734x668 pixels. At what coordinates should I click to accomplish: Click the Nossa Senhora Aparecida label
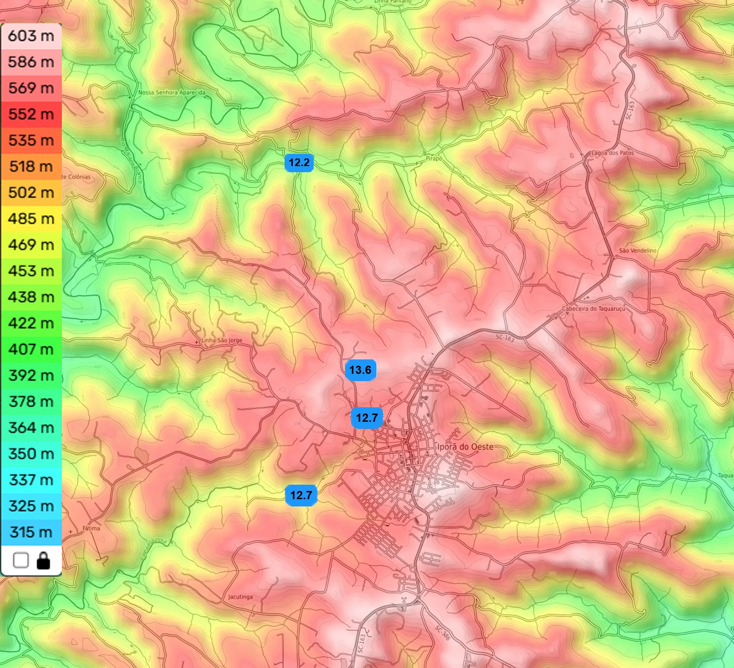pos(172,92)
